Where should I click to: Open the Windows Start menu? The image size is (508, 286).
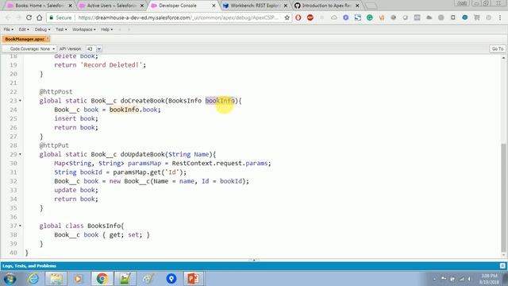10,279
